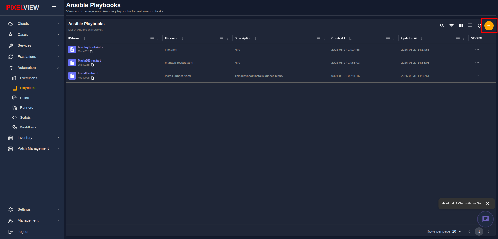Collapse the Automation section
Screen dimensions: 498x239
click(34, 67)
